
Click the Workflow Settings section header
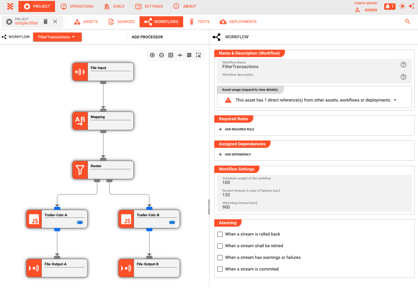pyautogui.click(x=237, y=169)
